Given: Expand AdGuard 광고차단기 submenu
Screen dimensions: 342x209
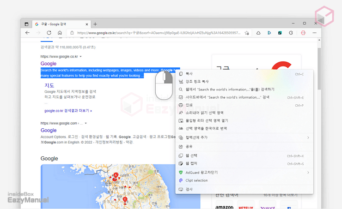Looking at the screenshot, I should (x=244, y=173).
